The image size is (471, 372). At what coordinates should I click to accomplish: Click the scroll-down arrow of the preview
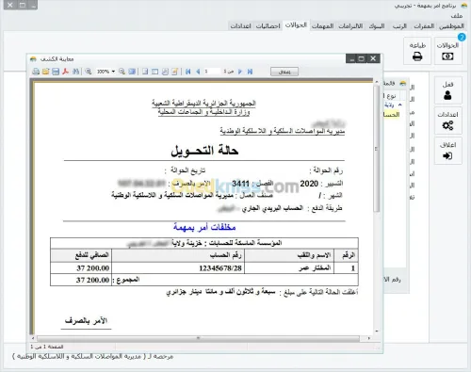pyautogui.click(x=376, y=331)
